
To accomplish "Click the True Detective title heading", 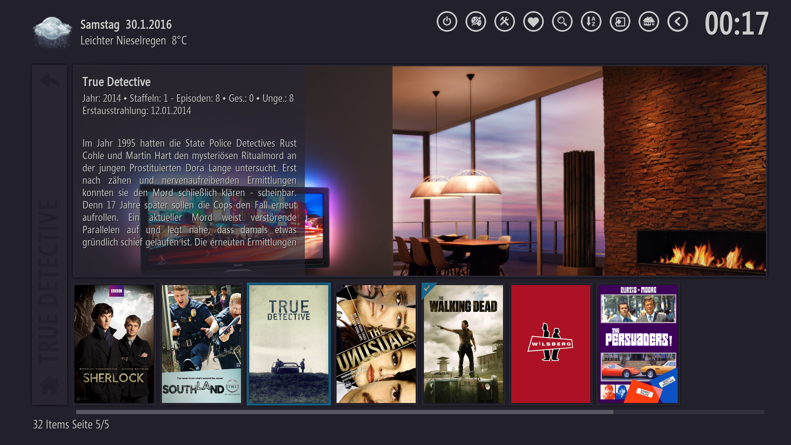I will click(x=117, y=82).
